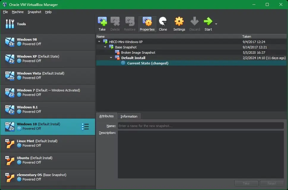The image size is (288, 190).
Task: Click the date 9/14/2017 12:21
Action: (255, 47)
